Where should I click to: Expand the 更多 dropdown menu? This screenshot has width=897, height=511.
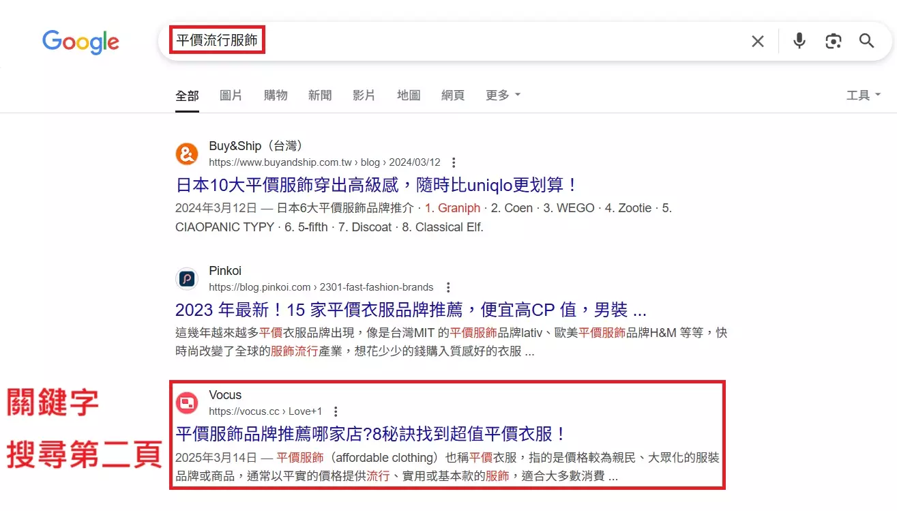click(503, 95)
